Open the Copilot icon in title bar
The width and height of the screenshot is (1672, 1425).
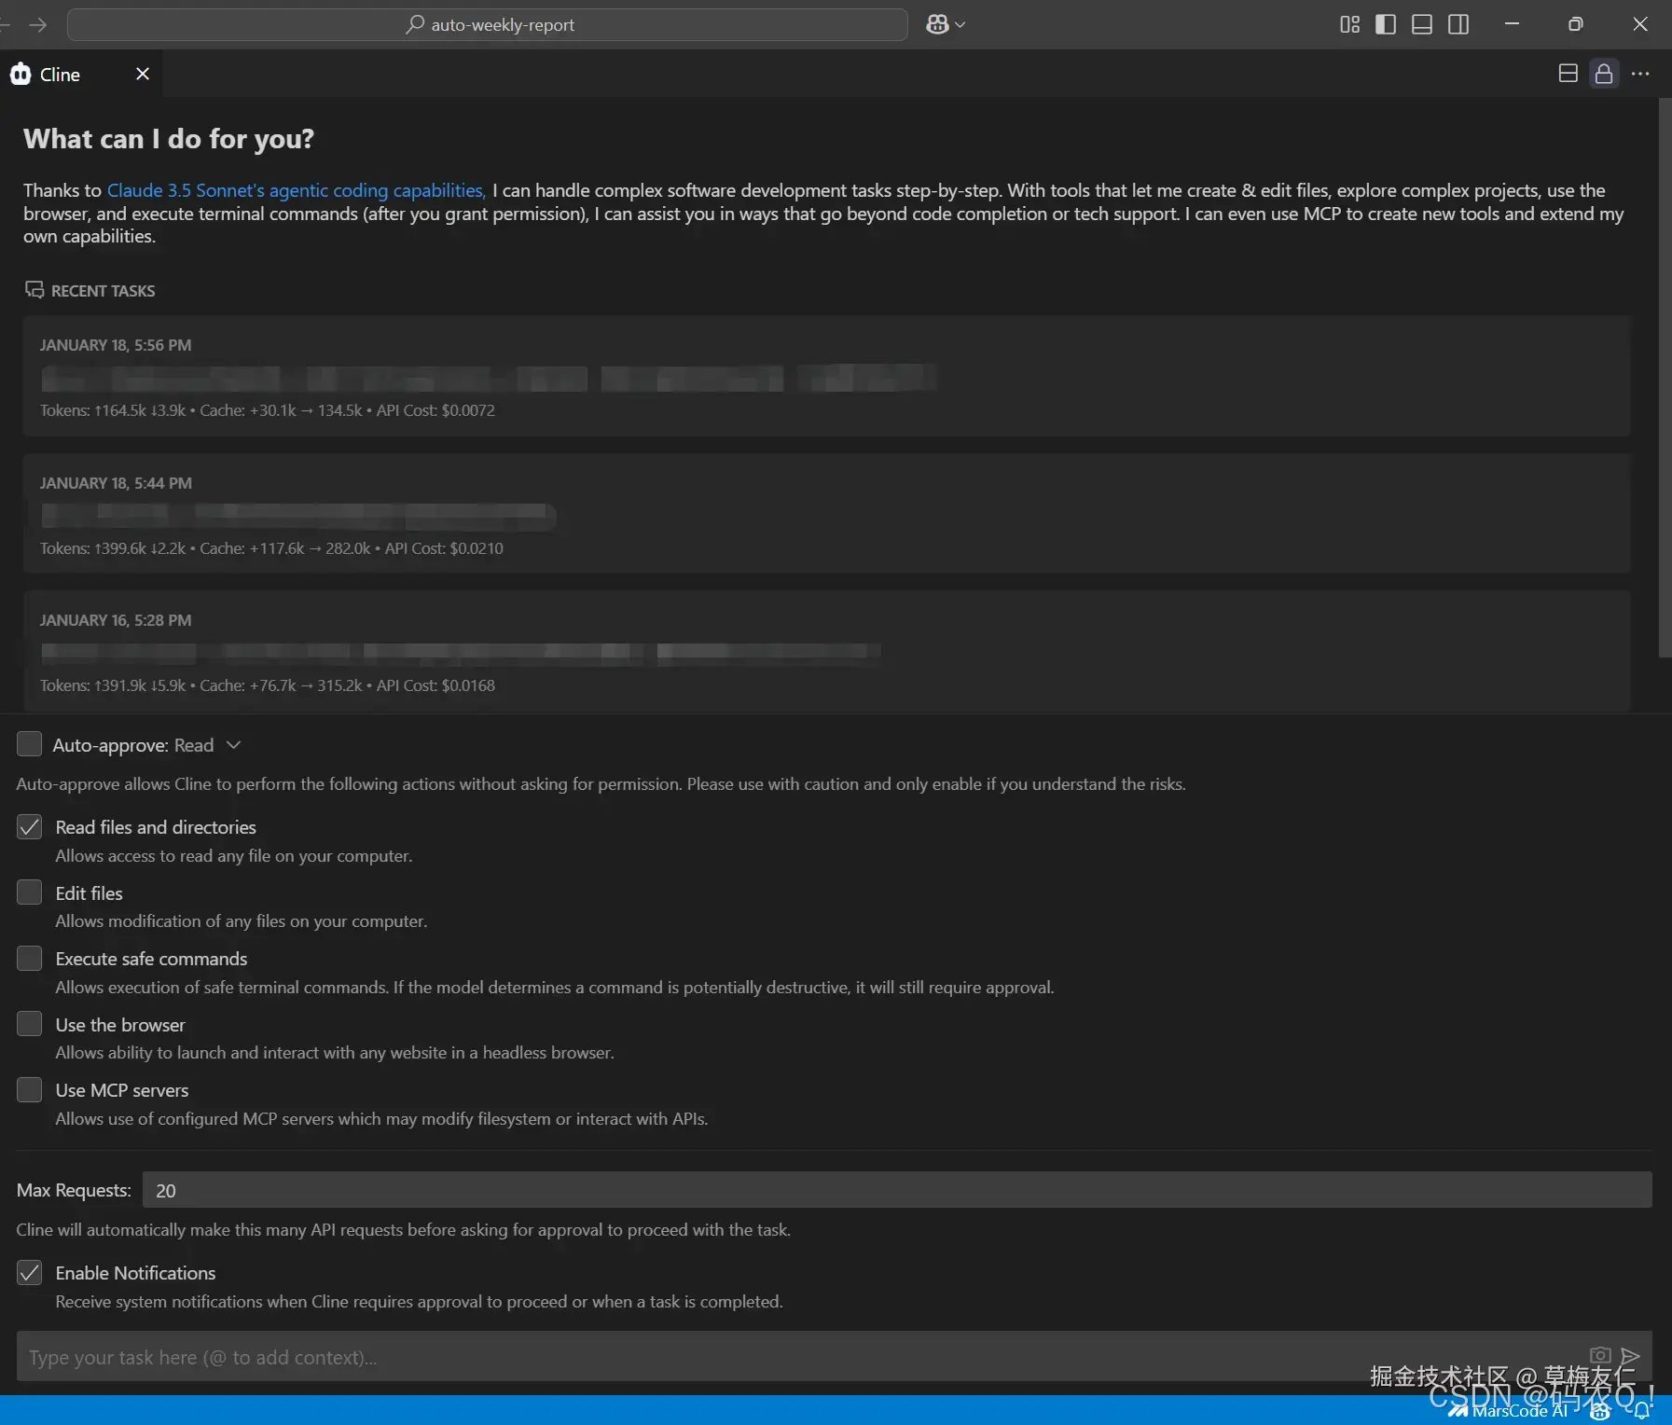pyautogui.click(x=937, y=25)
